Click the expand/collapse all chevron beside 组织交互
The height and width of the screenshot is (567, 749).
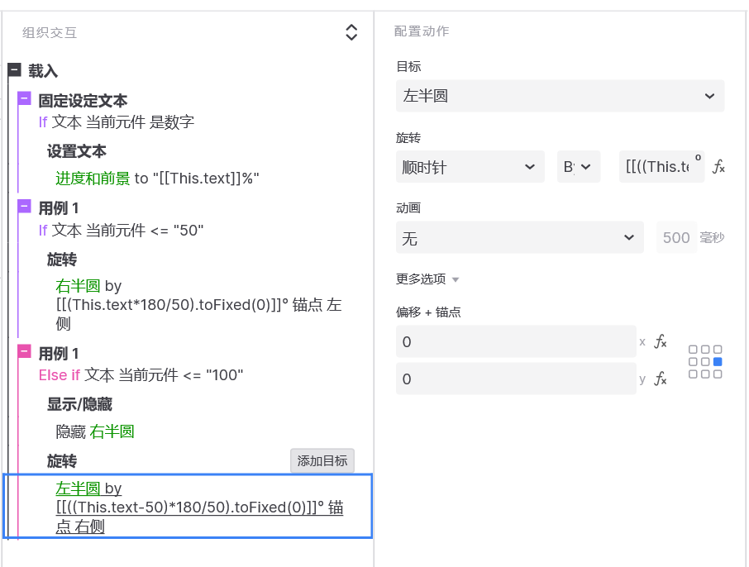click(351, 32)
